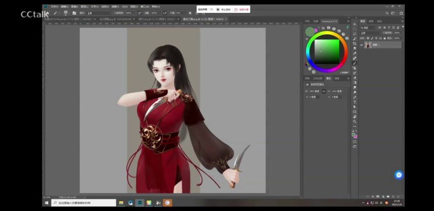Turn layer filtering on or off

(403, 27)
